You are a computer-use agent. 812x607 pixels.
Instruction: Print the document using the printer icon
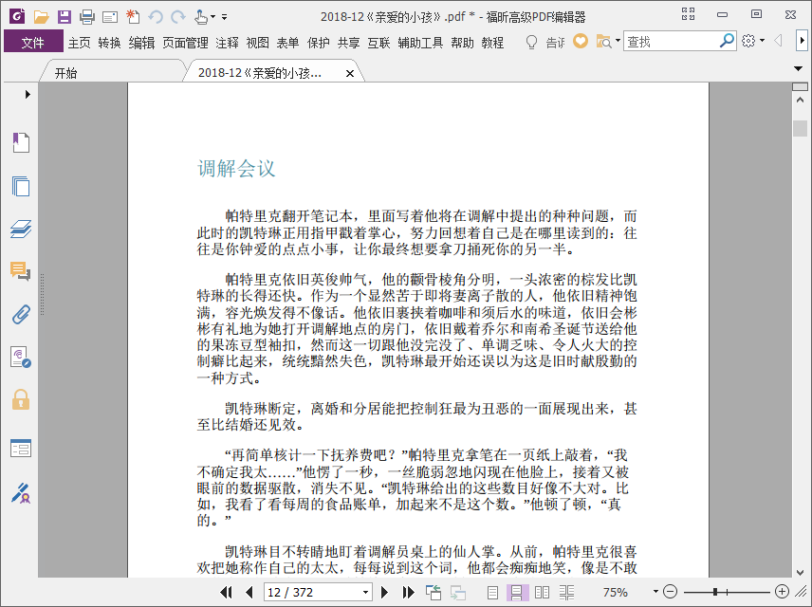[87, 17]
